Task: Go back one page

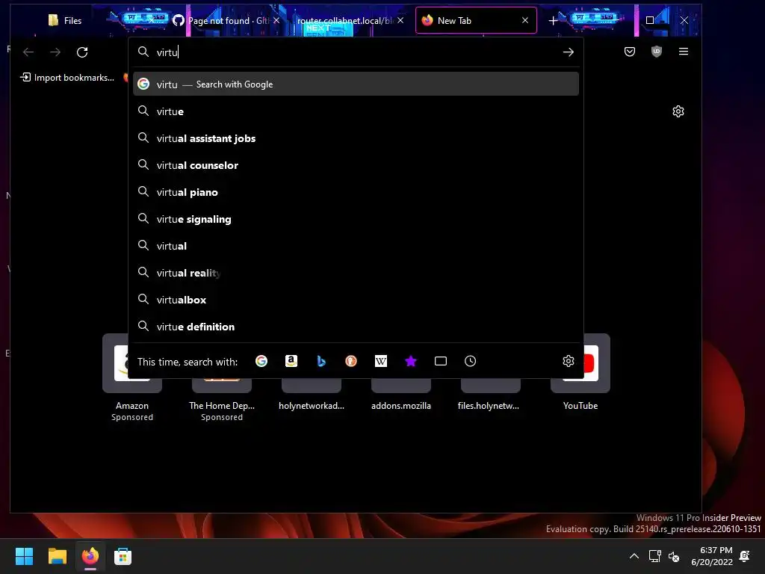Action: click(28, 52)
